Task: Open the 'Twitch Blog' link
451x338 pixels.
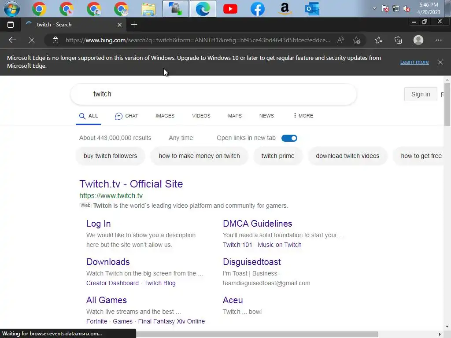Action: pyautogui.click(x=160, y=283)
